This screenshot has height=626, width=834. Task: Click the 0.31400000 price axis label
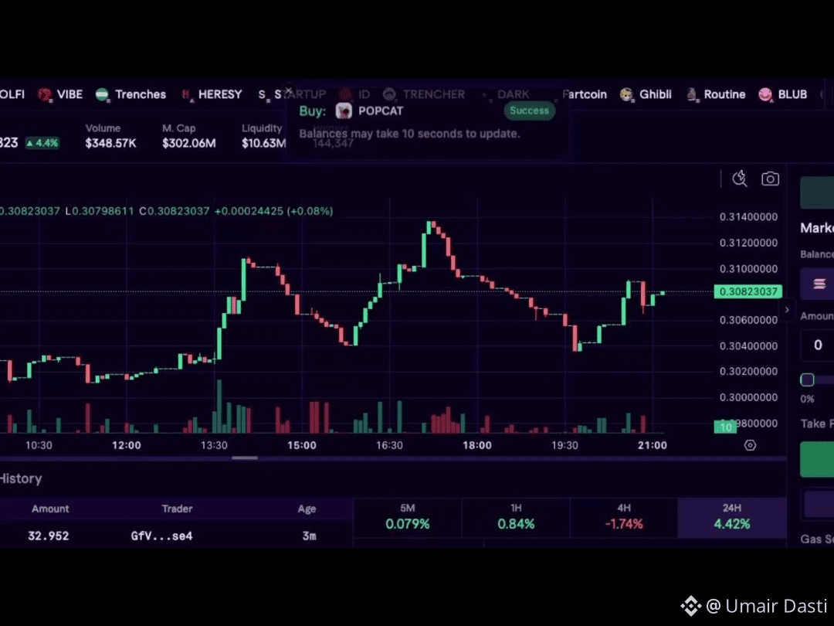point(748,217)
